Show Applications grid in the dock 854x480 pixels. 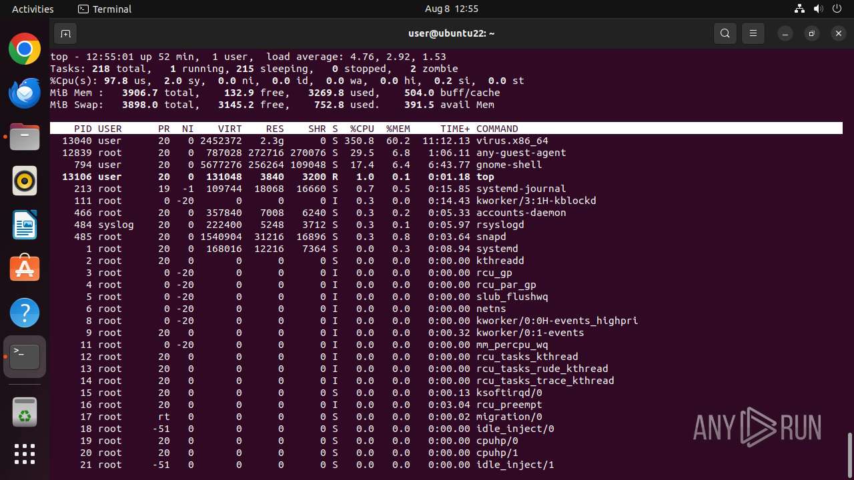tap(25, 454)
